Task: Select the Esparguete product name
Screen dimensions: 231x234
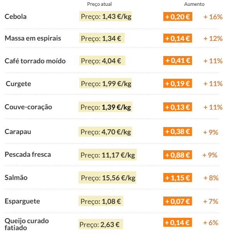Action: click(x=22, y=201)
